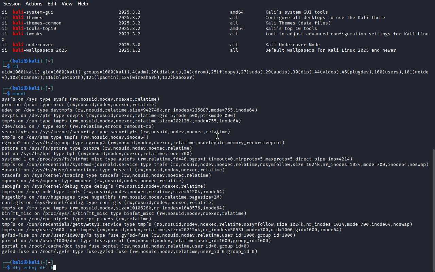Click the uid=1000(kali) output text
The image size is (435, 272).
click(x=21, y=72)
